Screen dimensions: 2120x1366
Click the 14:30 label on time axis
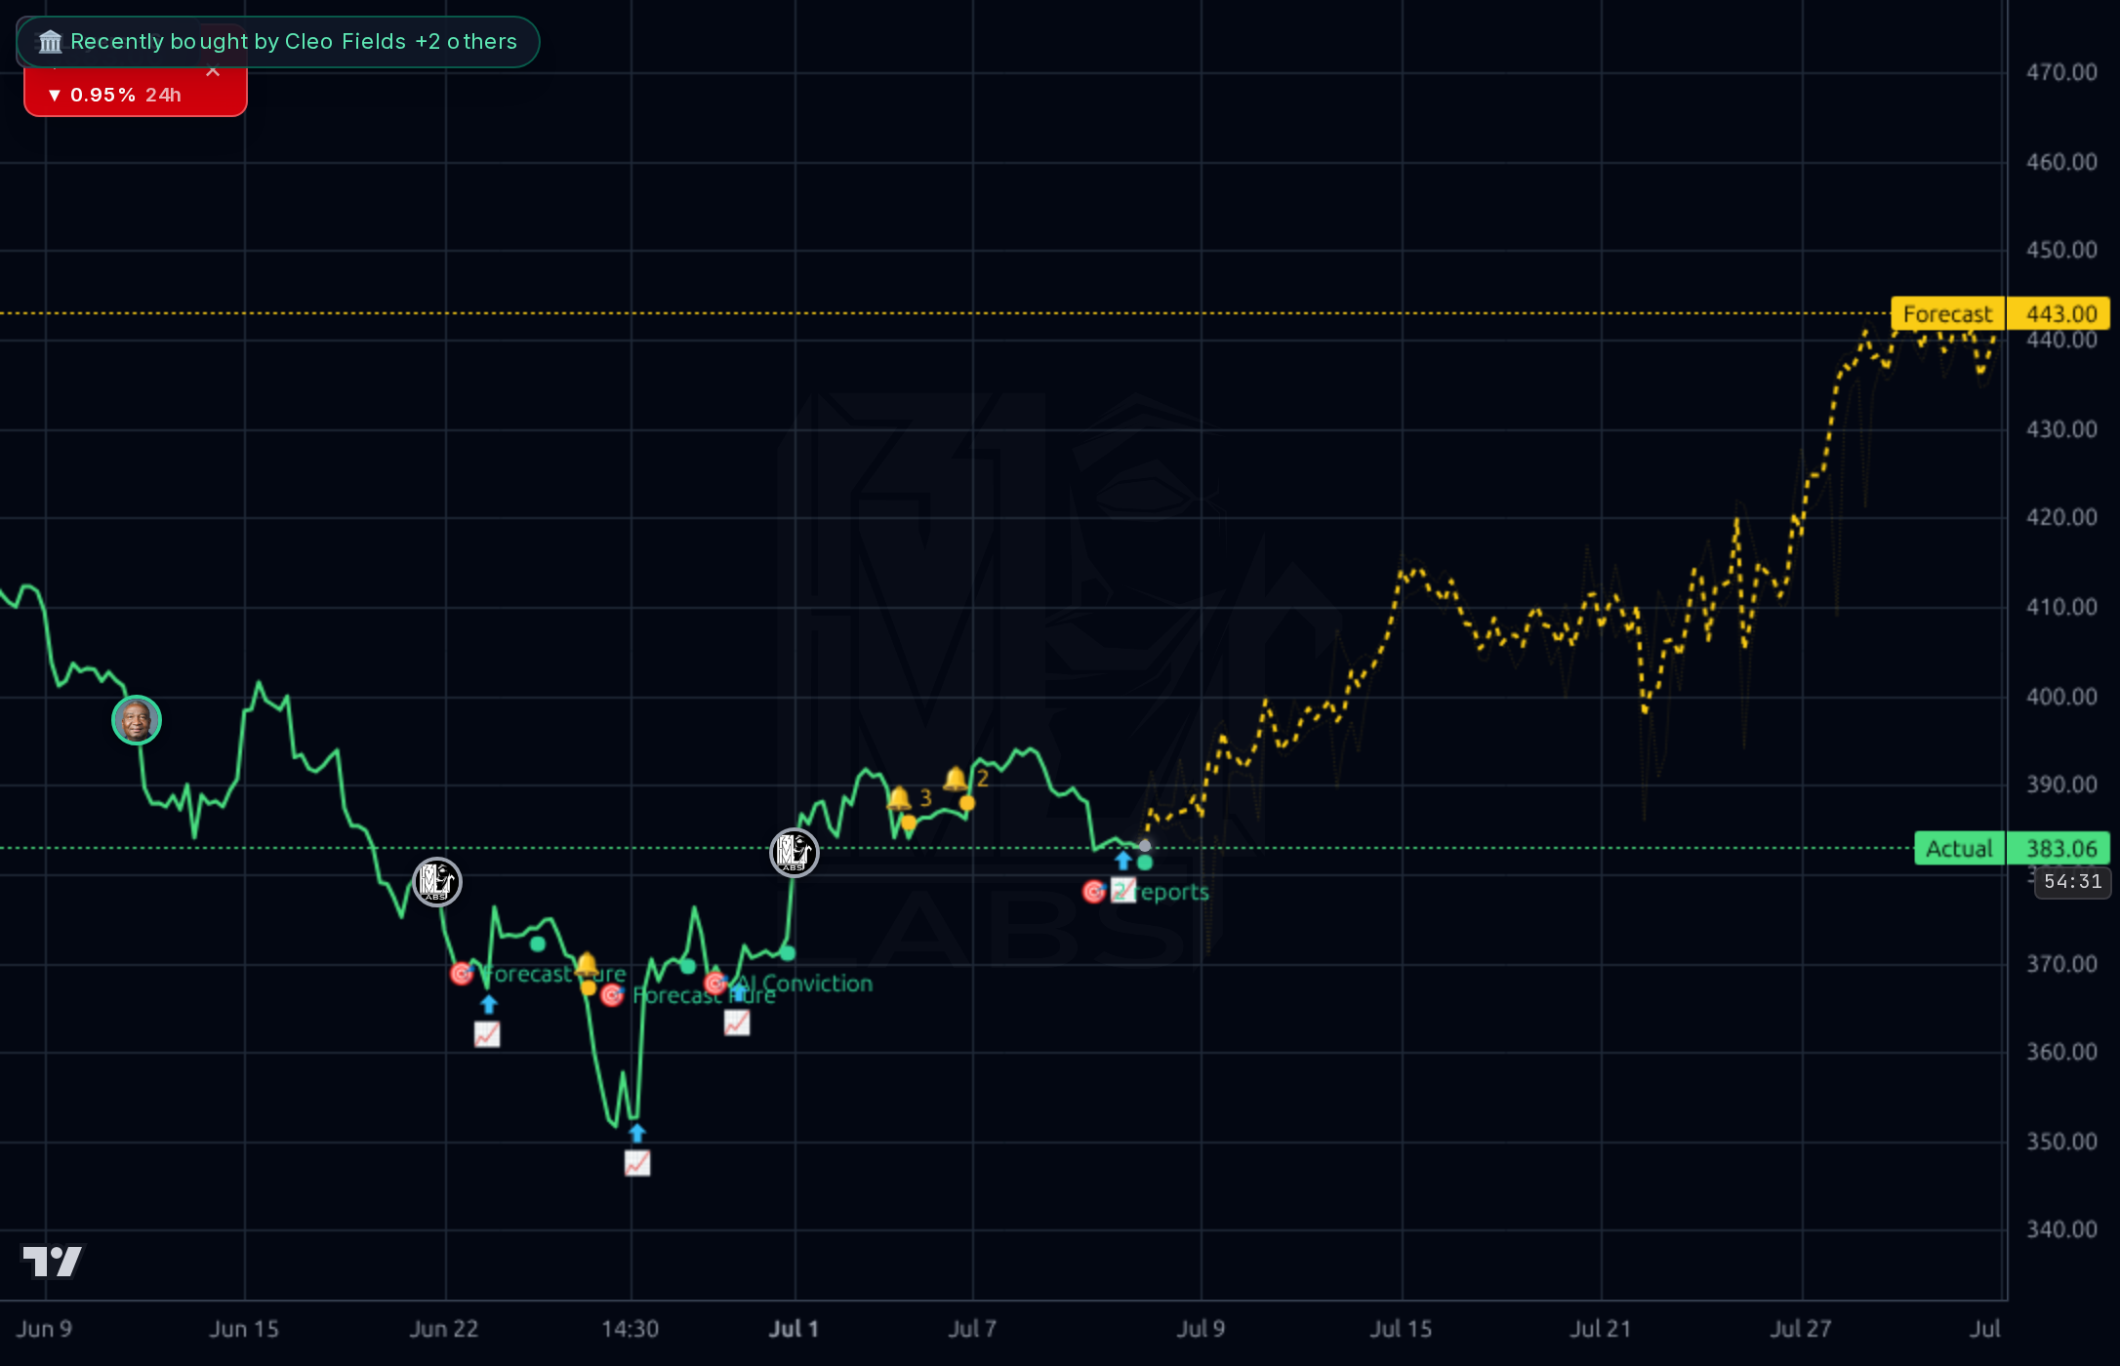(630, 1329)
